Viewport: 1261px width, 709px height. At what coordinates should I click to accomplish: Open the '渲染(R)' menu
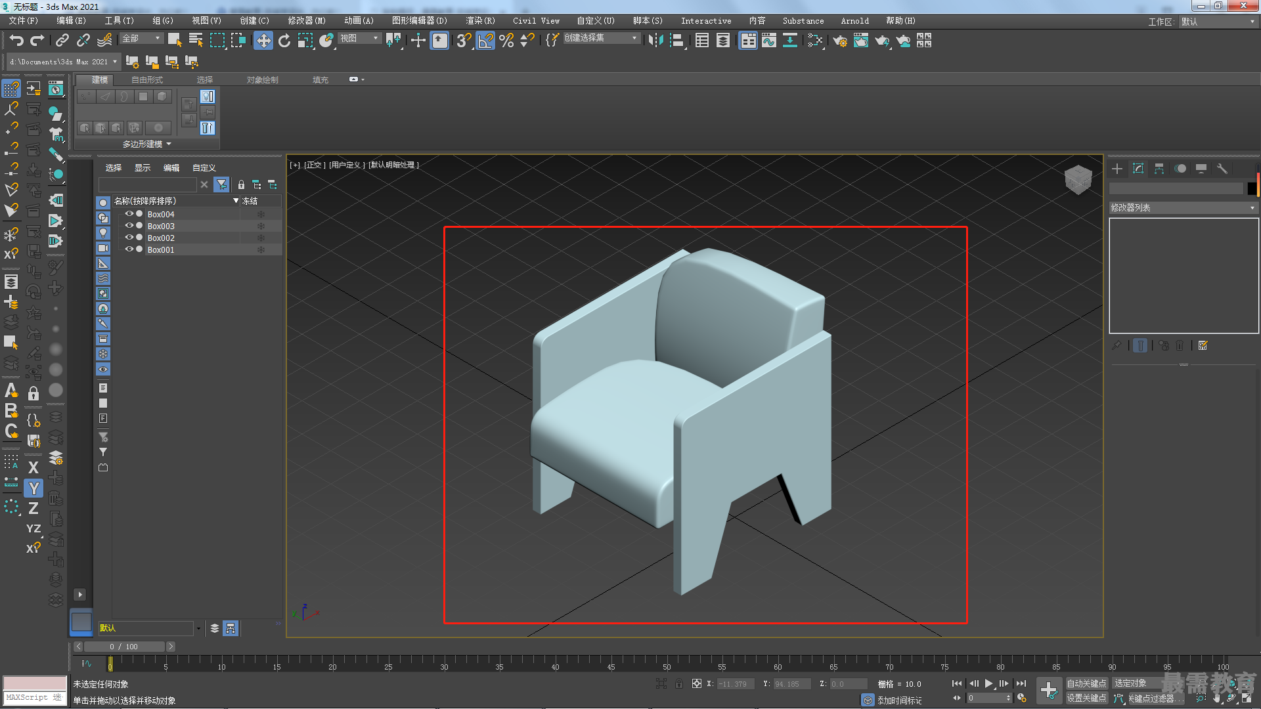coord(480,21)
